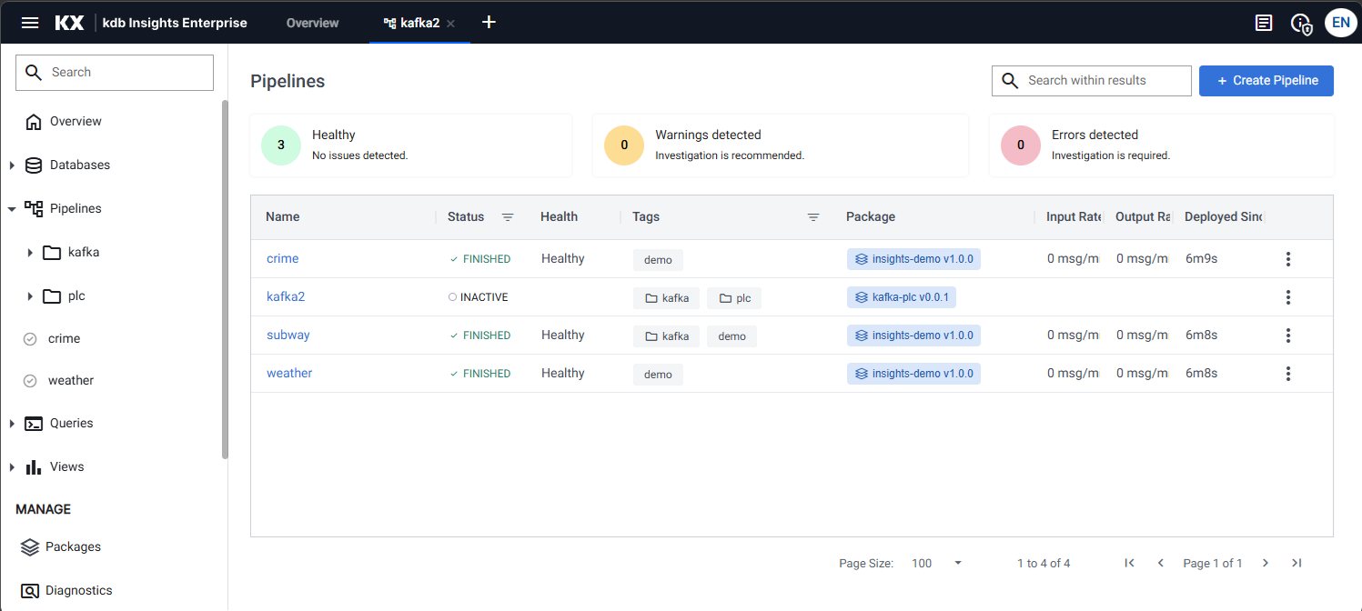Open the subway pipeline link

pyautogui.click(x=288, y=336)
